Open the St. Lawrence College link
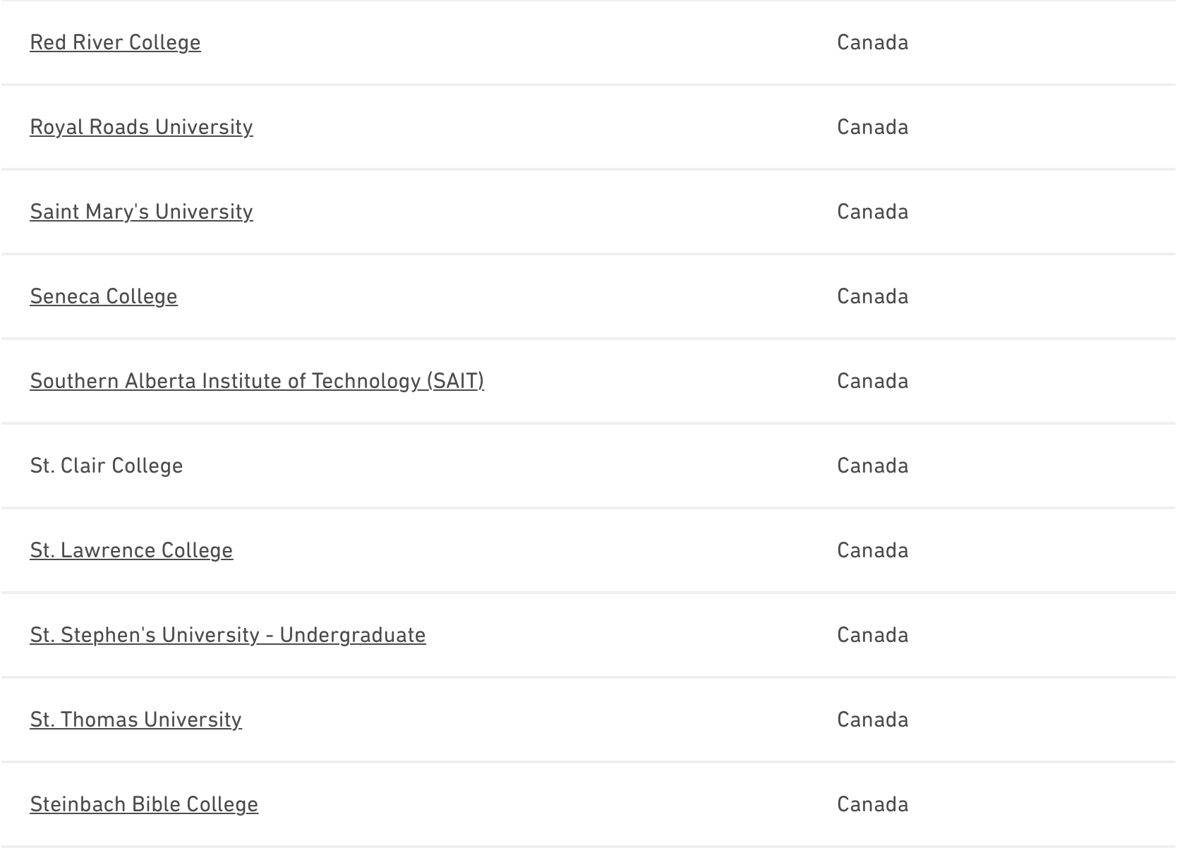This screenshot has height=848, width=1177. pos(131,550)
